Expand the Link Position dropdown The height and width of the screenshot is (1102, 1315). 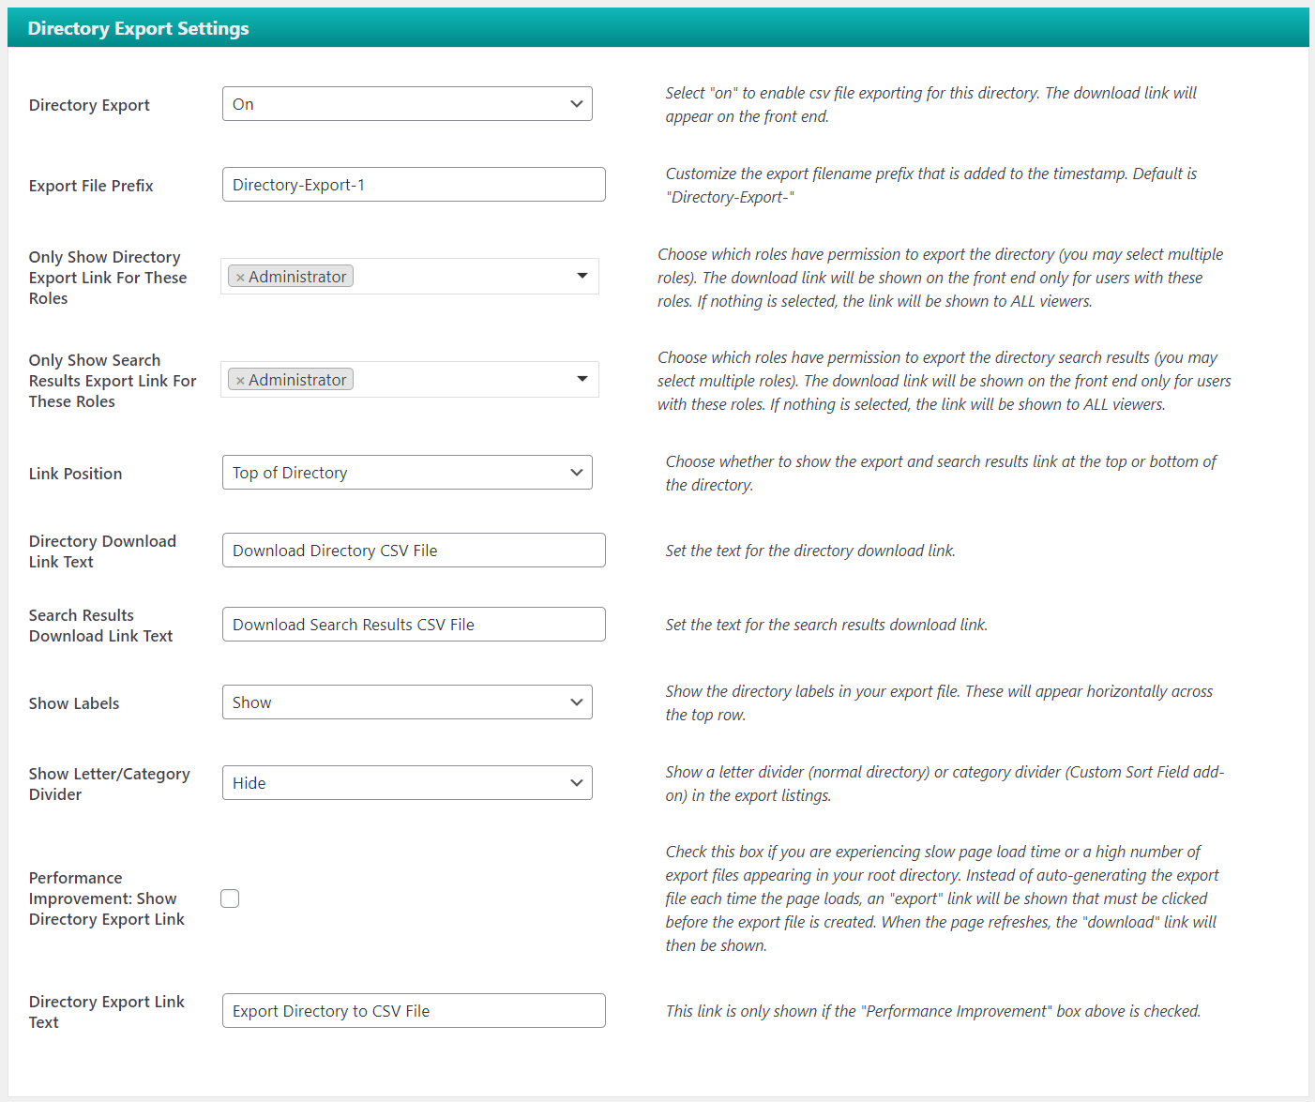click(x=407, y=473)
